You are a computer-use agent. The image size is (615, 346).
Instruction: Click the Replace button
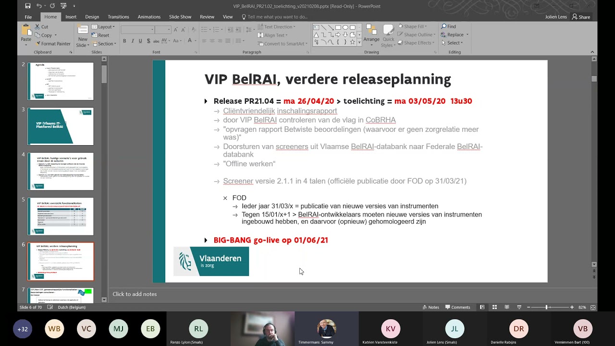click(455, 35)
